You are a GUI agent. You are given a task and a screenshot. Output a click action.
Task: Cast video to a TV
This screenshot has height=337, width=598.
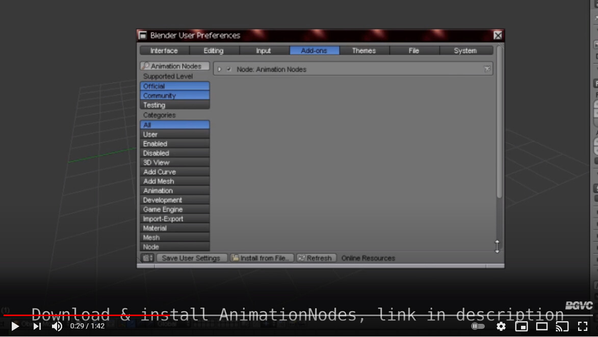pos(562,326)
